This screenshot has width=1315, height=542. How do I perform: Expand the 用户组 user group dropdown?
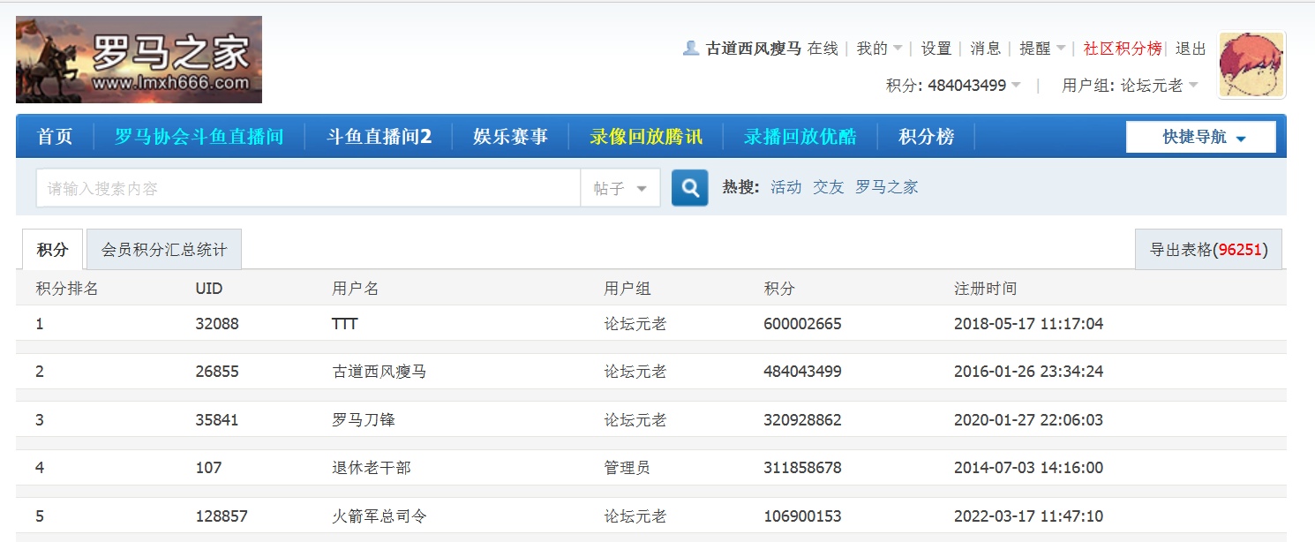tap(1196, 85)
